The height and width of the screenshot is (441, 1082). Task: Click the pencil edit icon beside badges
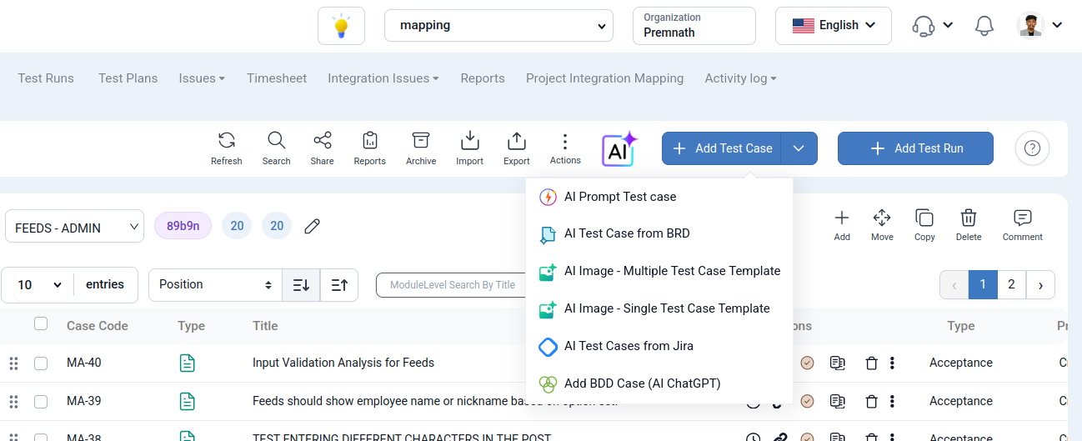click(x=313, y=226)
